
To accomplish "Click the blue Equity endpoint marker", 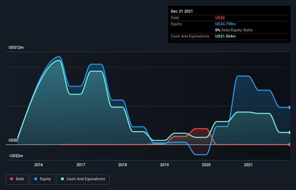I will pos(290,107).
